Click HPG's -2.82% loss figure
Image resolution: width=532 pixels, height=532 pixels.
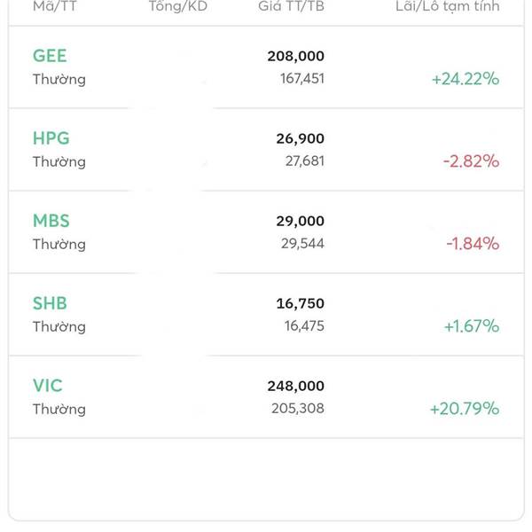(471, 161)
